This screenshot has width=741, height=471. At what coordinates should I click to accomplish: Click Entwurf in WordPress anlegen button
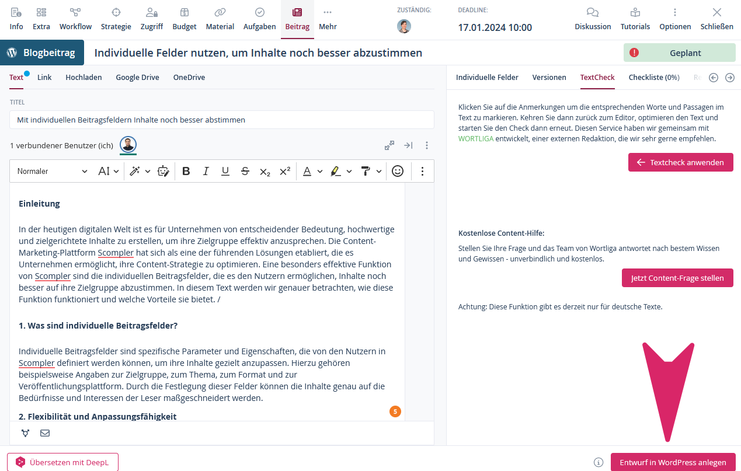673,462
